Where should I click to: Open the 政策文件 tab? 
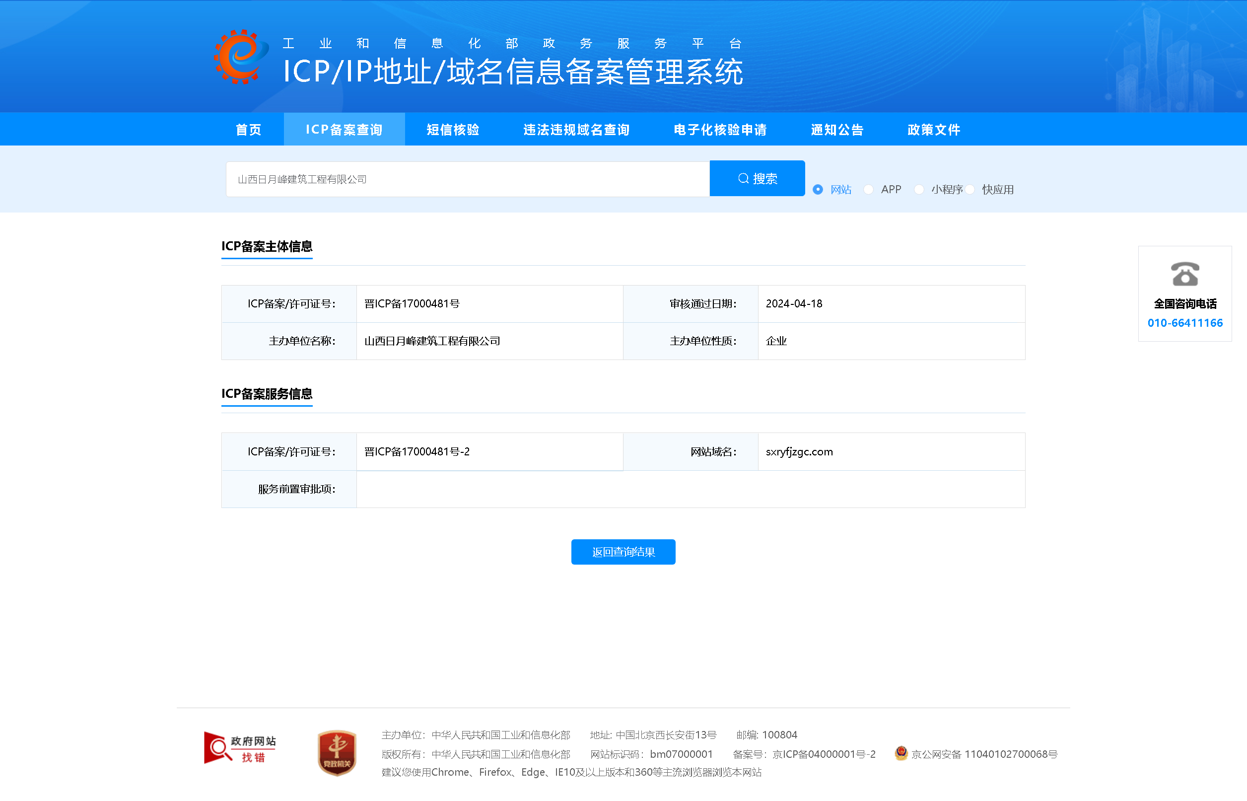point(934,130)
